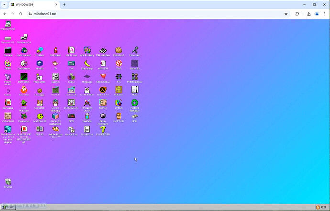Open the Contact us icon
330x211 pixels.
pos(71,129)
